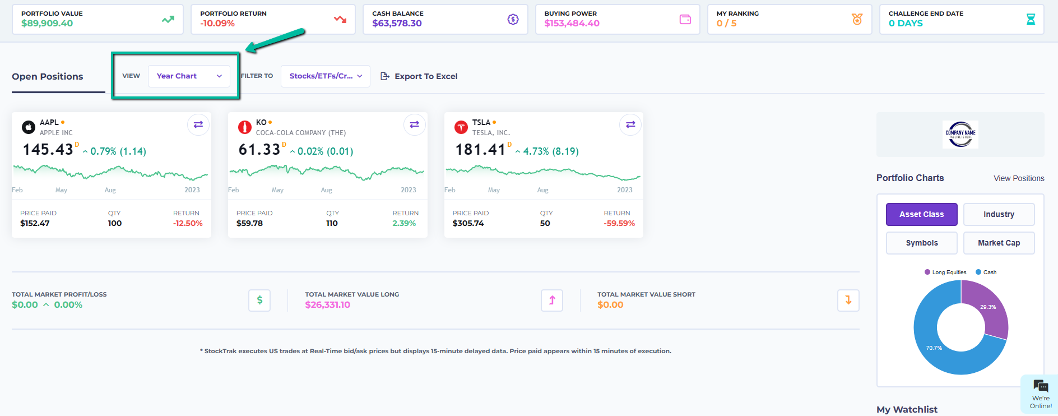The height and width of the screenshot is (416, 1058).
Task: Click AAPL return value -12.50%
Action: pyautogui.click(x=188, y=223)
